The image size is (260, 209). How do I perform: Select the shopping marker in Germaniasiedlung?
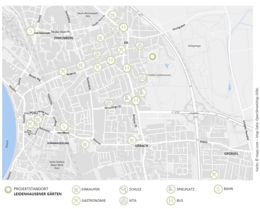[x=85, y=144]
